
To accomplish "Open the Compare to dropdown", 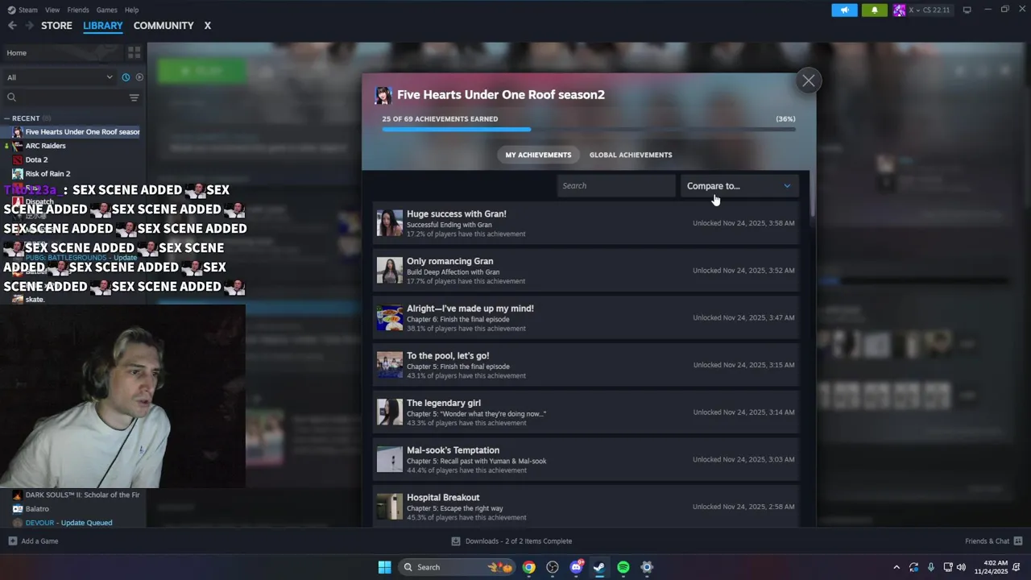I will 739,186.
